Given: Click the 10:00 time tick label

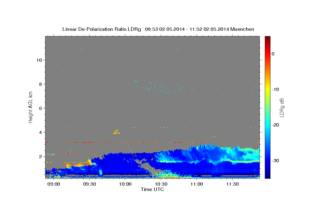Looking at the screenshot, I should click(125, 184).
